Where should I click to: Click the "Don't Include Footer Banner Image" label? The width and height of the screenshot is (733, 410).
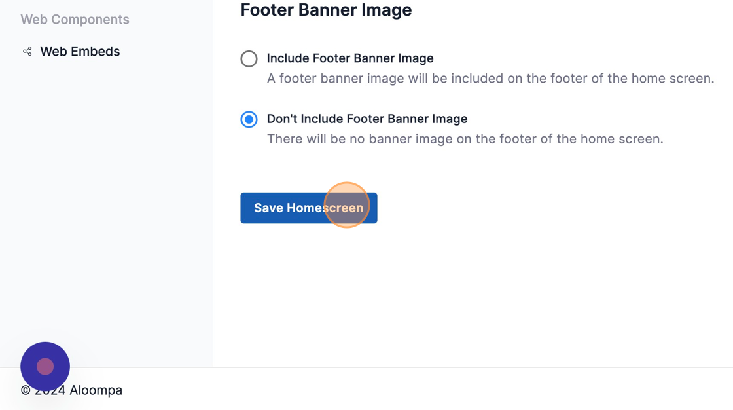(x=367, y=119)
